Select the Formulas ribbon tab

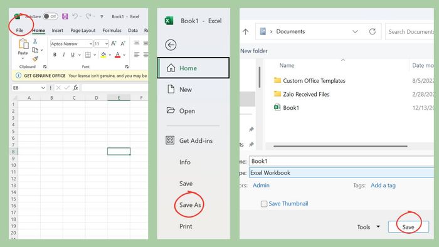point(112,30)
